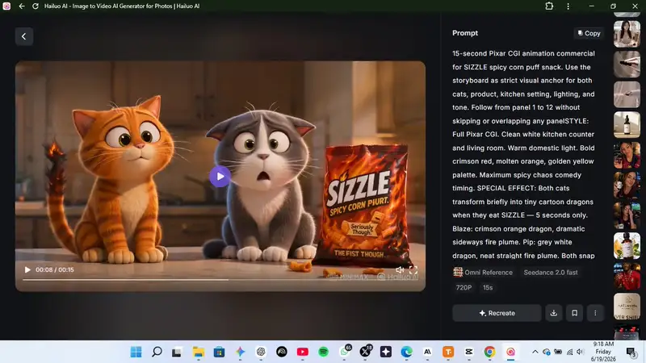Open the woman in white top thumbnail
The image size is (646, 363).
pos(627,34)
